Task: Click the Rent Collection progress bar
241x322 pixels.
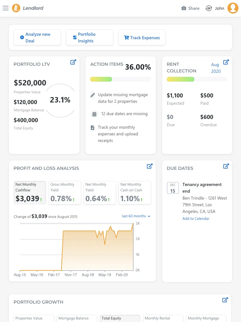Action: tap(197, 79)
